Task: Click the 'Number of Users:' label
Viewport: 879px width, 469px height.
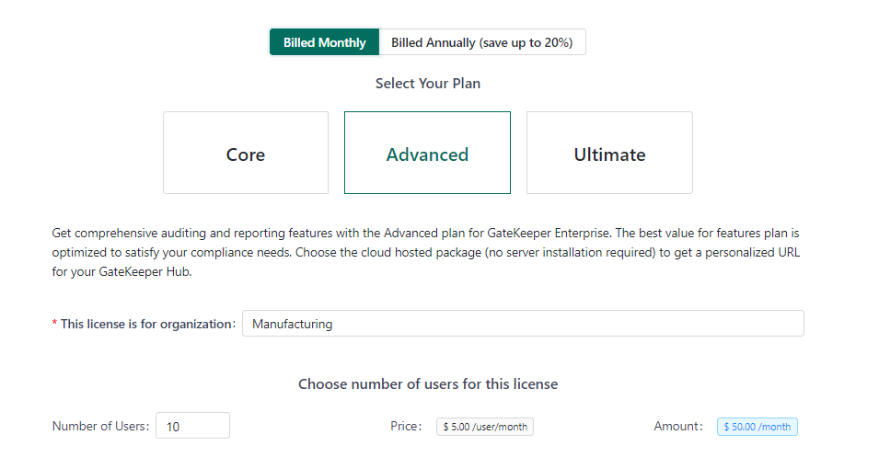Action: click(x=101, y=427)
